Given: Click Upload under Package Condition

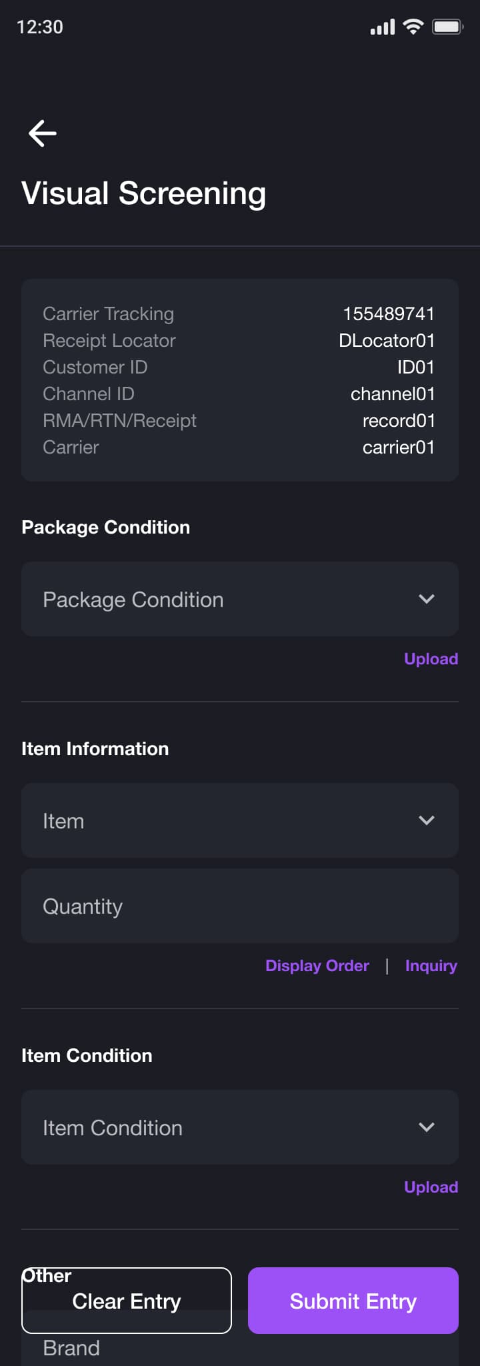Looking at the screenshot, I should click(431, 659).
